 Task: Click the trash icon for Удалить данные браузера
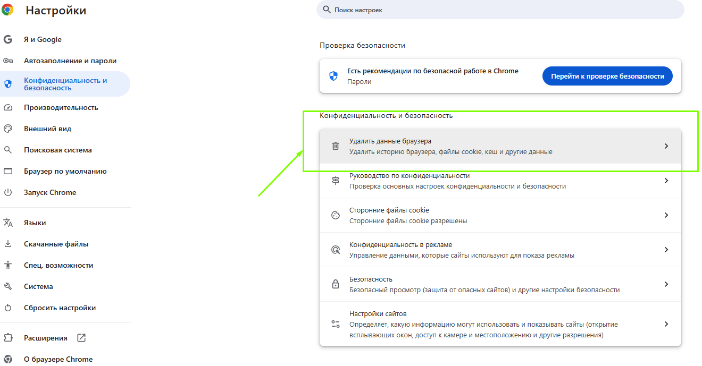click(336, 146)
